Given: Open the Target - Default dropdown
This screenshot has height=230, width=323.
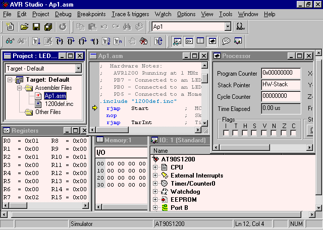Looking at the screenshot, I should point(78,68).
